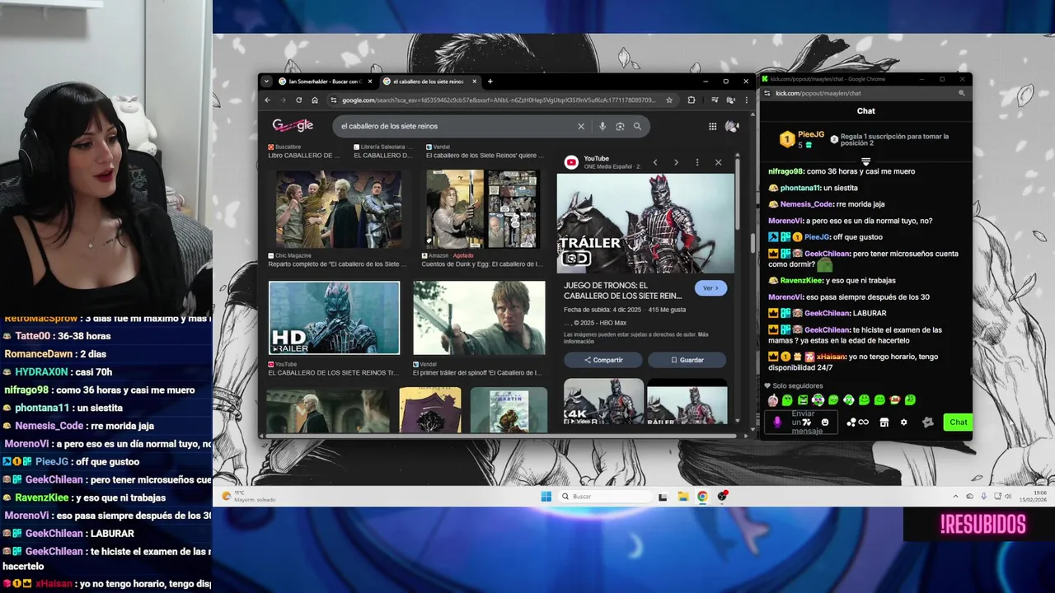The height and width of the screenshot is (593, 1055).
Task: Click the Guardar save button
Action: click(687, 360)
